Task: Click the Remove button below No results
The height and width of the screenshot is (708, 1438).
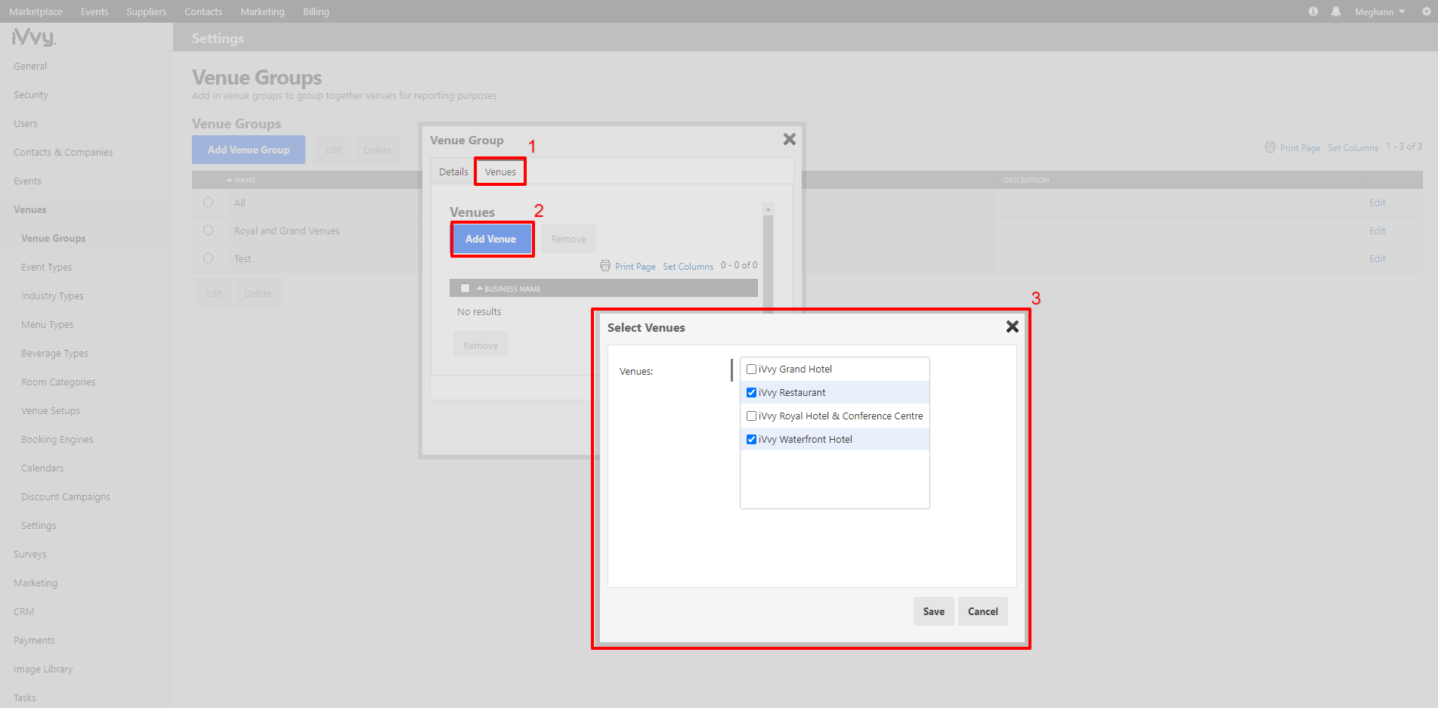Action: tap(481, 345)
